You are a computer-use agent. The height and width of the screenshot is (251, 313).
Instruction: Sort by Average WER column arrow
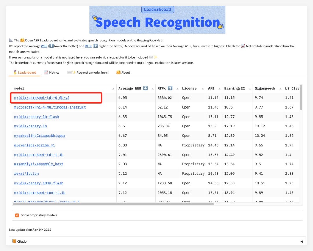[x=153, y=89]
